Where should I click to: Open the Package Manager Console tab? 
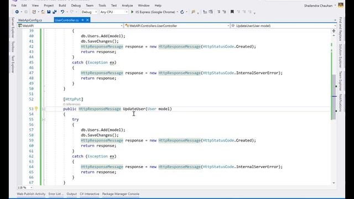tap(121, 194)
